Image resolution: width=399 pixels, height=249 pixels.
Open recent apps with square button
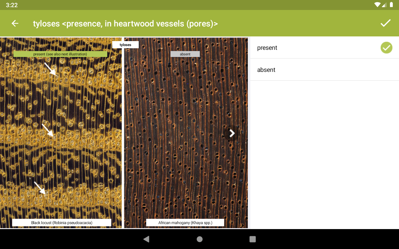(253, 239)
